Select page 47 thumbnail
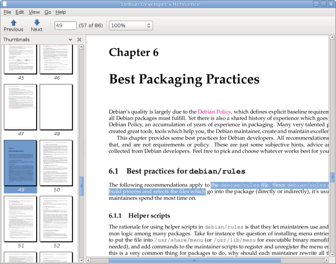Viewport: 336px width, 264px height. pyautogui.click(x=21, y=107)
